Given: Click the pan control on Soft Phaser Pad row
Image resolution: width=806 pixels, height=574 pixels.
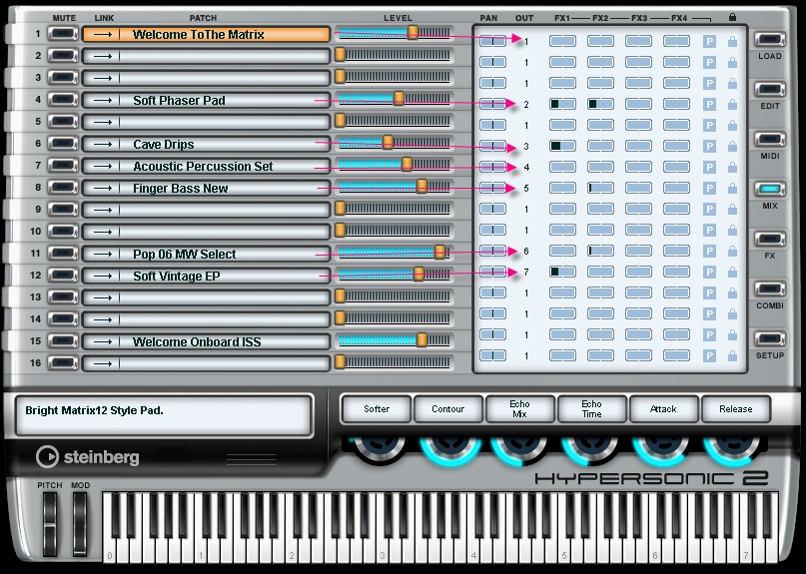Looking at the screenshot, I should 492,104.
